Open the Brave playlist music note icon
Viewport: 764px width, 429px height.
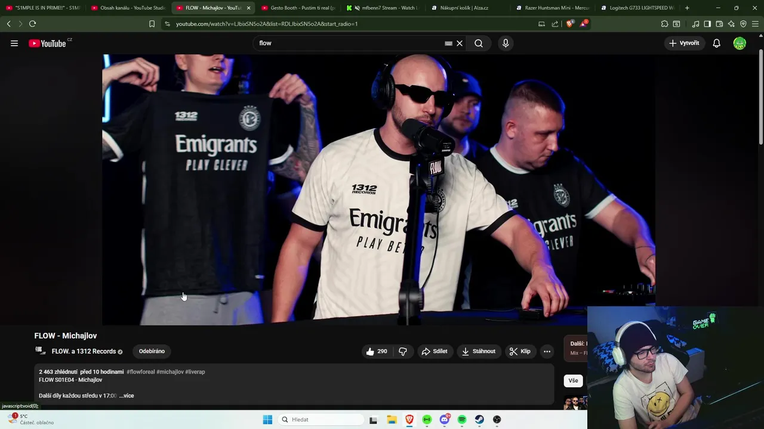click(695, 24)
